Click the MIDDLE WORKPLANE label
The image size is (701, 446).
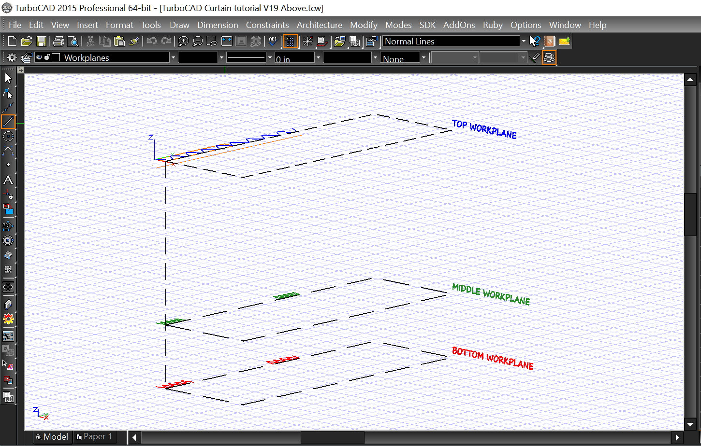(491, 294)
